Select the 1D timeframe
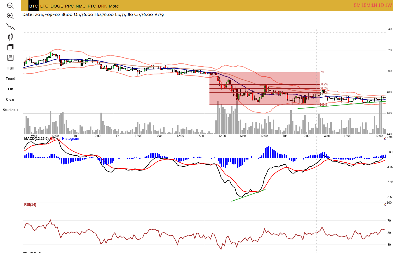This screenshot has height=253, width=393. 381,5
